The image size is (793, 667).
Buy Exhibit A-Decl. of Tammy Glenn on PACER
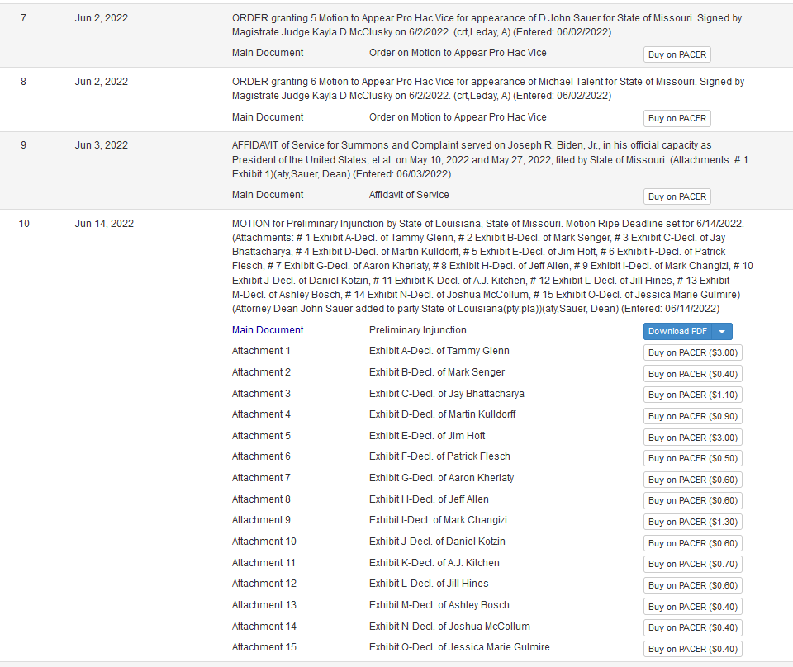[693, 352]
